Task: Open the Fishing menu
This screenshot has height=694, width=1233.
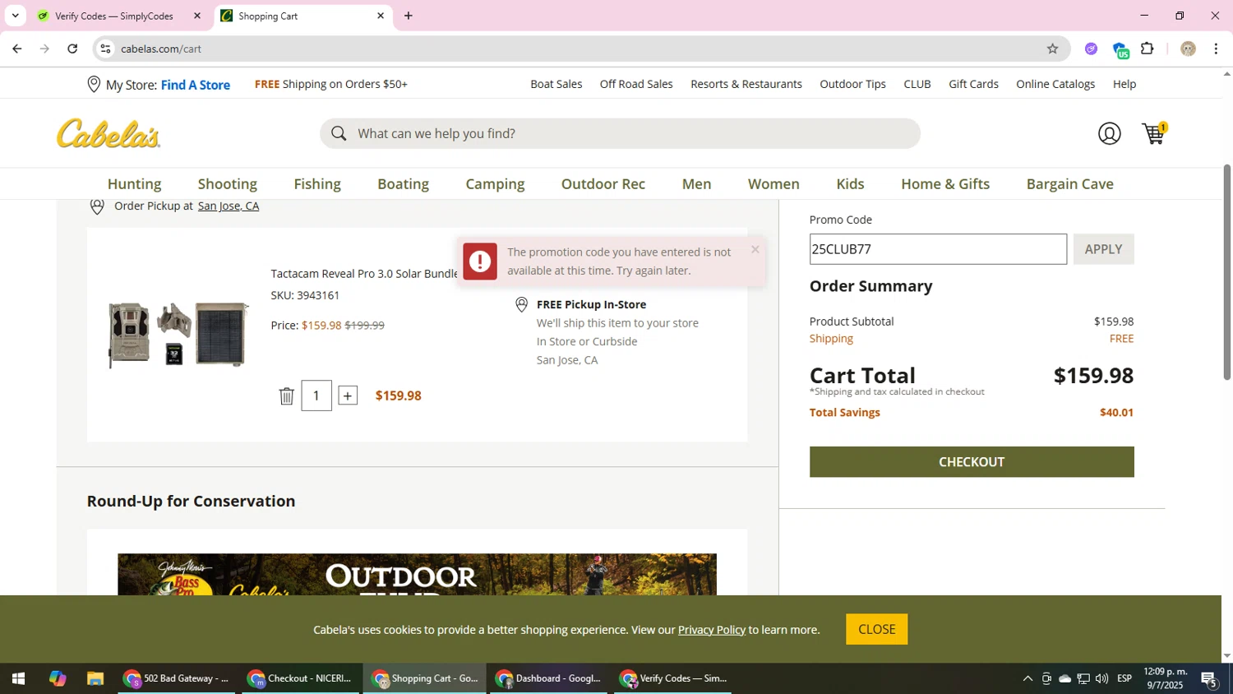Action: coord(317,184)
